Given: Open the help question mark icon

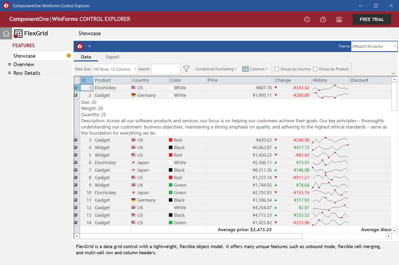Looking at the screenshot, I should pyautogui.click(x=323, y=20).
